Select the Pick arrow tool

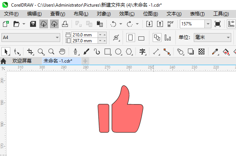point(6,52)
